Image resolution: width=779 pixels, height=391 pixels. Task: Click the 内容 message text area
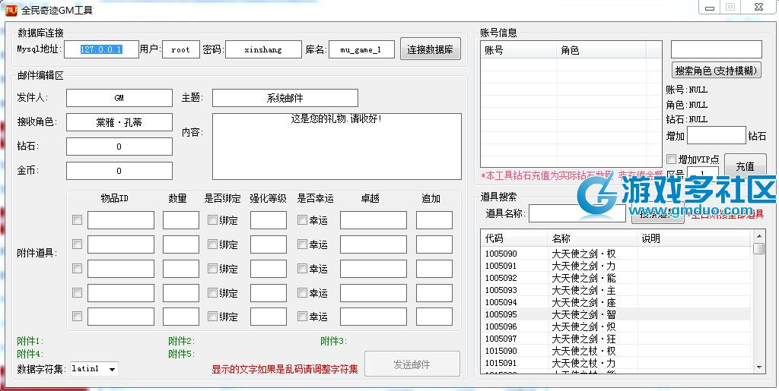pos(337,147)
